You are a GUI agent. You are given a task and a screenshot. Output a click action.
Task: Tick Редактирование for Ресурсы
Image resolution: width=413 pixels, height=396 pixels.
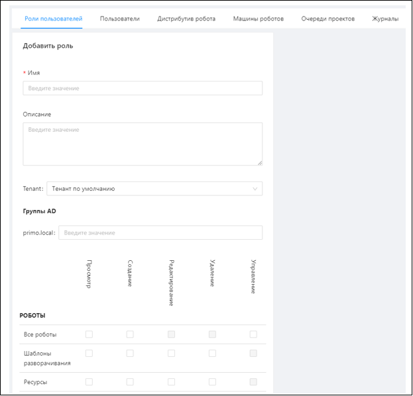pos(171,382)
